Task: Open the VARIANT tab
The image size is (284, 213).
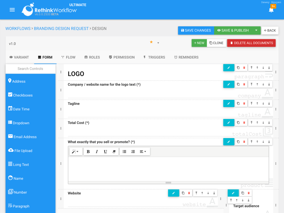Action: point(19,57)
